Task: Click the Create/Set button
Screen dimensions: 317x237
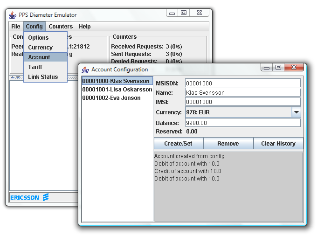Action: tap(179, 144)
